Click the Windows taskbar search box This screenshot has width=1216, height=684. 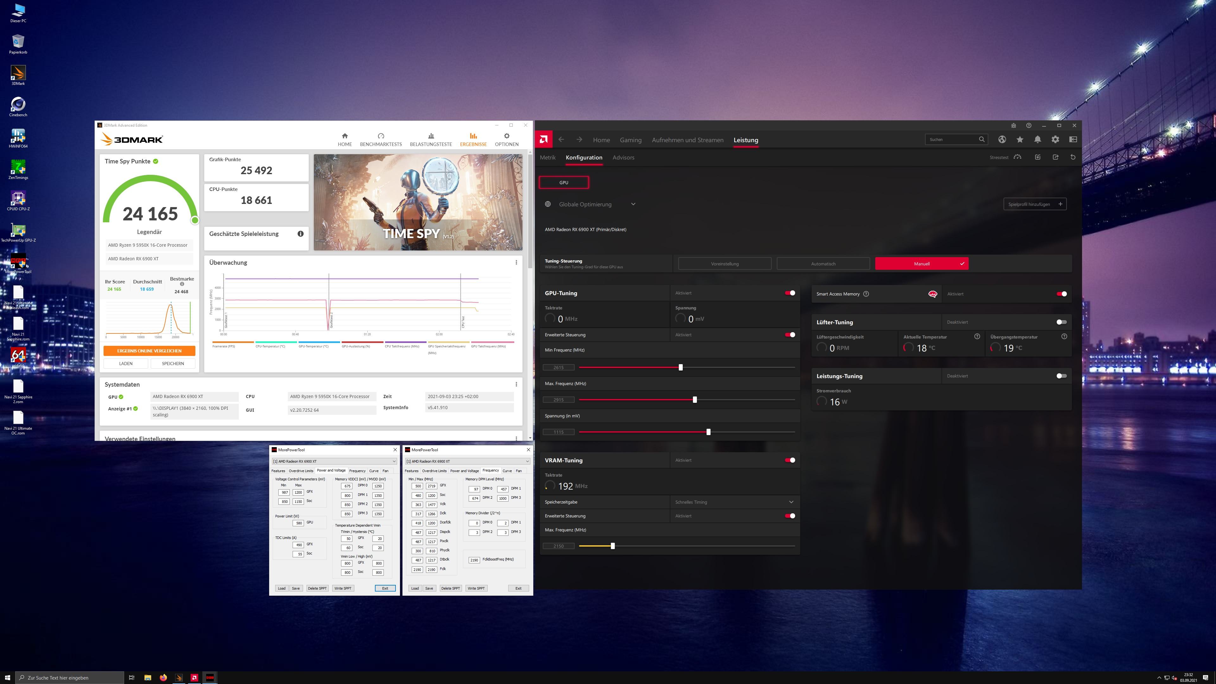pos(70,677)
